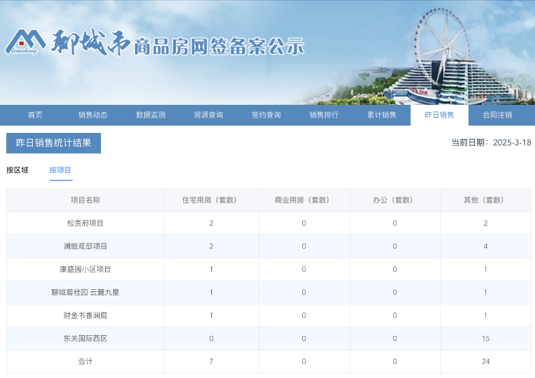535x378 pixels.
Task: Click 其他 value 4 for 澜庭观邸项目
Action: (x=486, y=246)
